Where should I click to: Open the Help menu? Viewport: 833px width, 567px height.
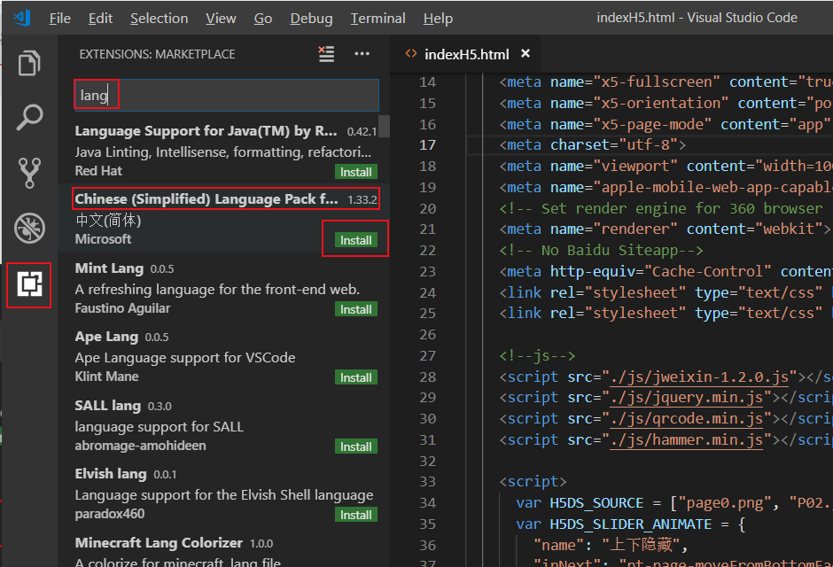[x=438, y=18]
